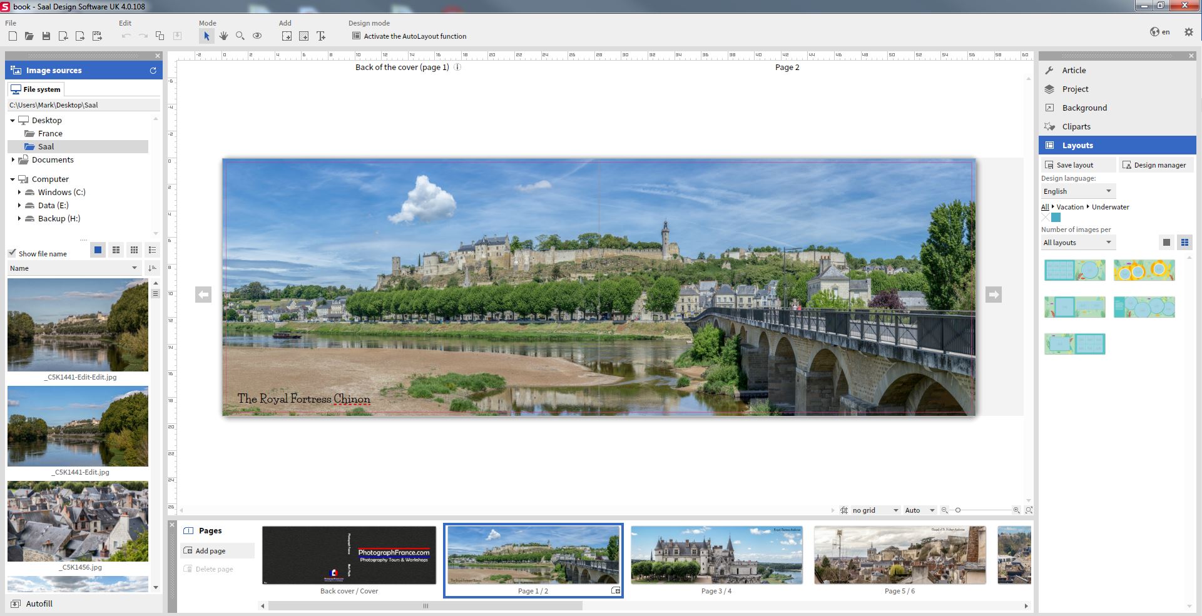Open the All layouts dropdown

point(1077,243)
